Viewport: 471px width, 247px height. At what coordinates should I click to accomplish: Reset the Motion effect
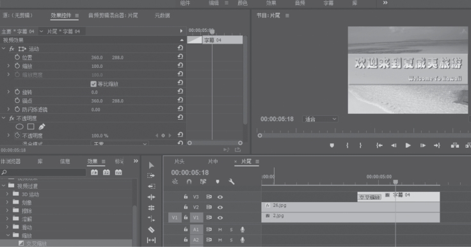(x=180, y=48)
